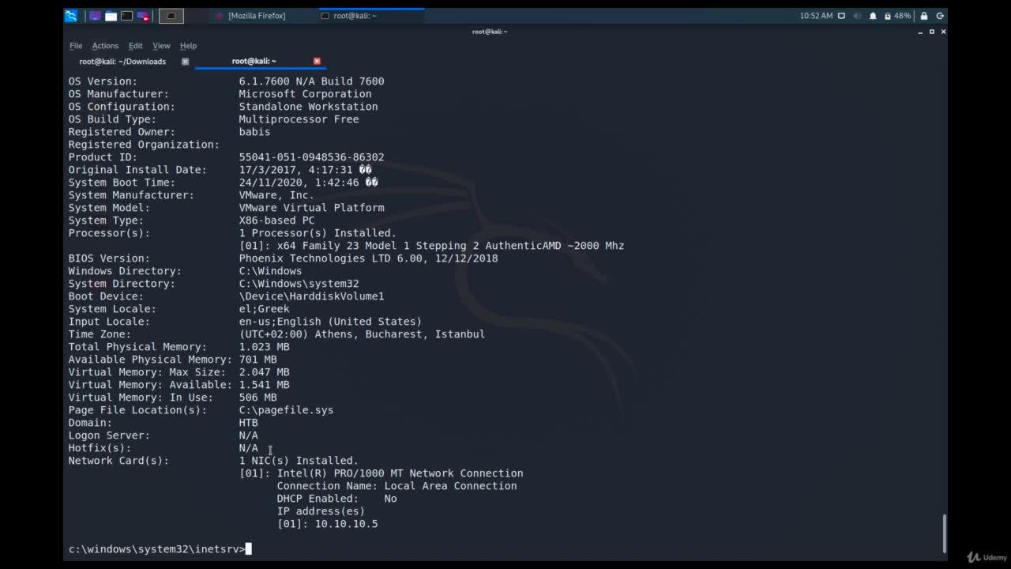Click the inetsrv command prompt line
This screenshot has width=1011, height=569.
(160, 549)
